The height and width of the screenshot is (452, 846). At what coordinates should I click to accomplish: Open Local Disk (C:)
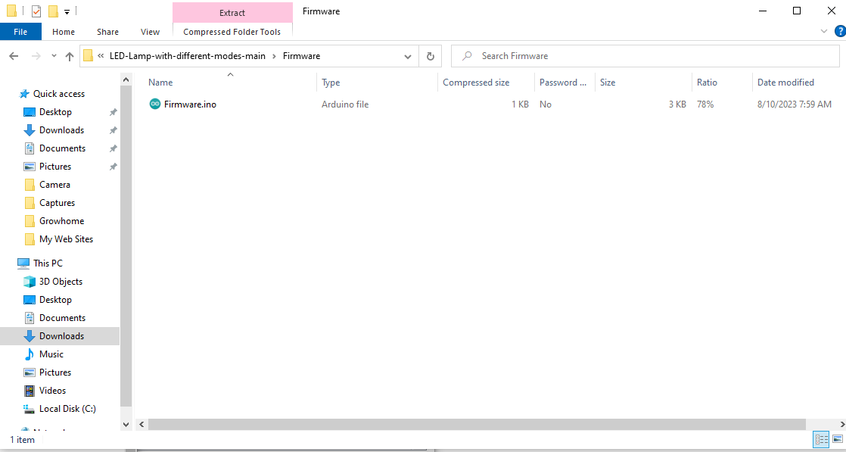(x=67, y=409)
